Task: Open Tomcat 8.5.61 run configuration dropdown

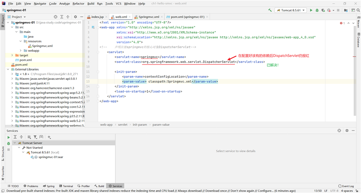Action: tap(291, 10)
